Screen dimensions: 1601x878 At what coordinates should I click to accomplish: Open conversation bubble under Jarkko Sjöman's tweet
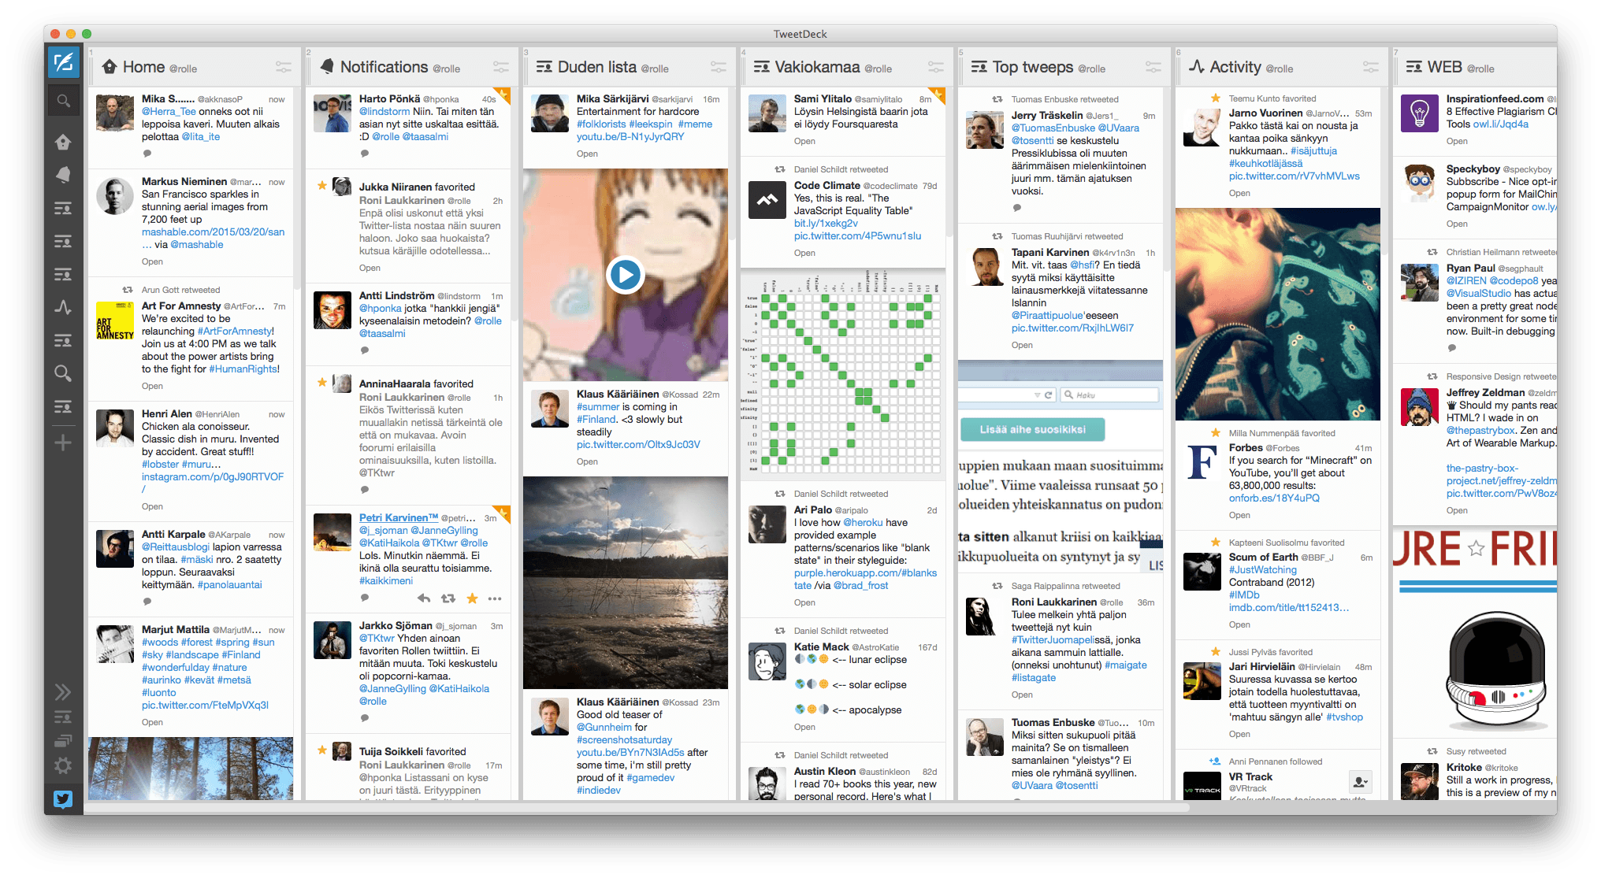pos(364,717)
